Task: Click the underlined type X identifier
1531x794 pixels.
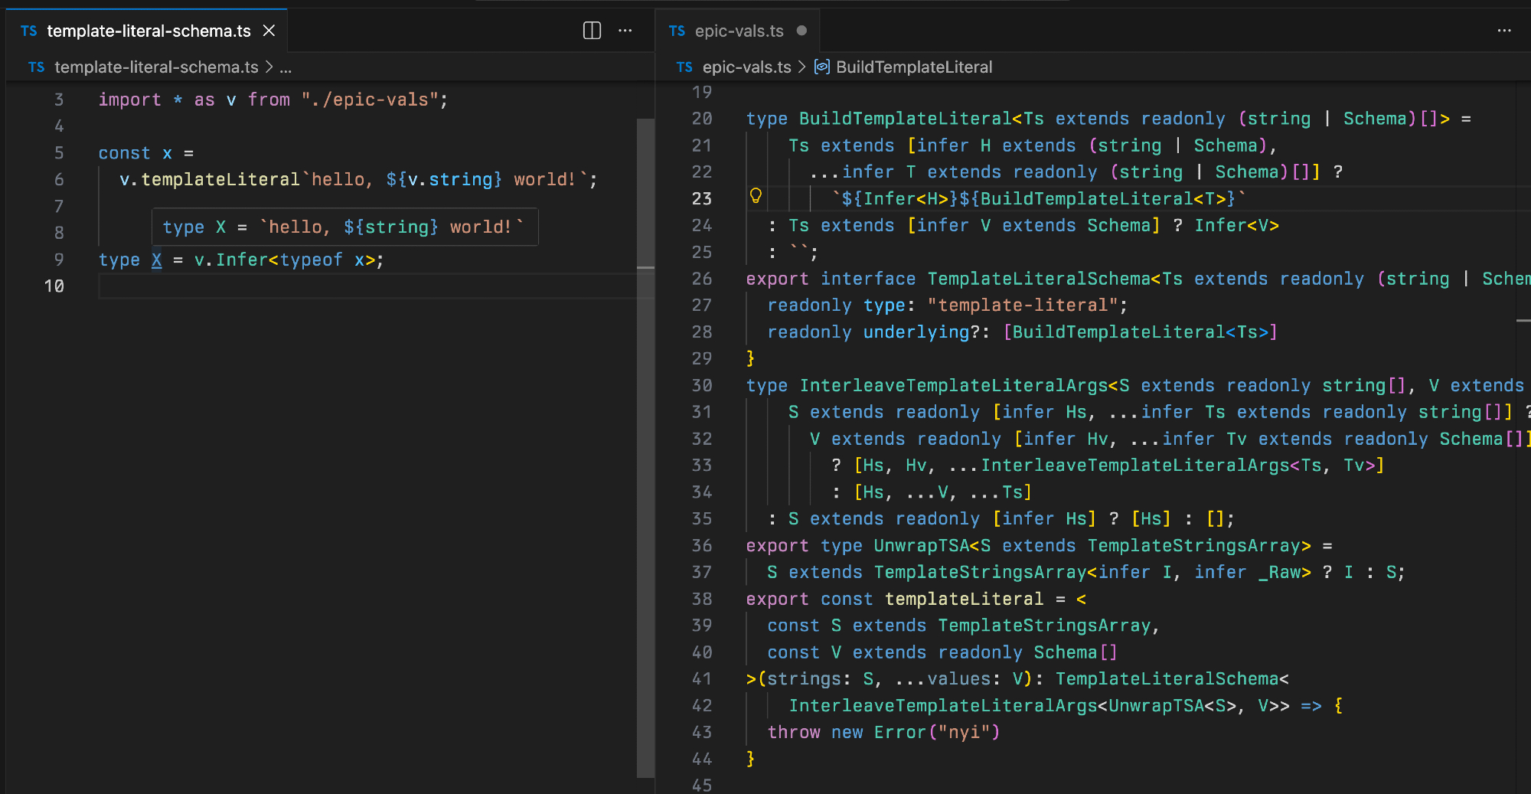Action: (157, 260)
